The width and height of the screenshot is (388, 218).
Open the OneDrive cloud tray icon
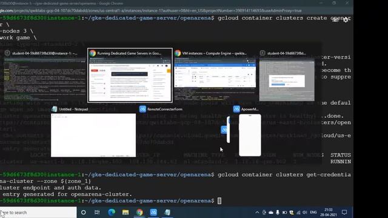[x=271, y=213]
